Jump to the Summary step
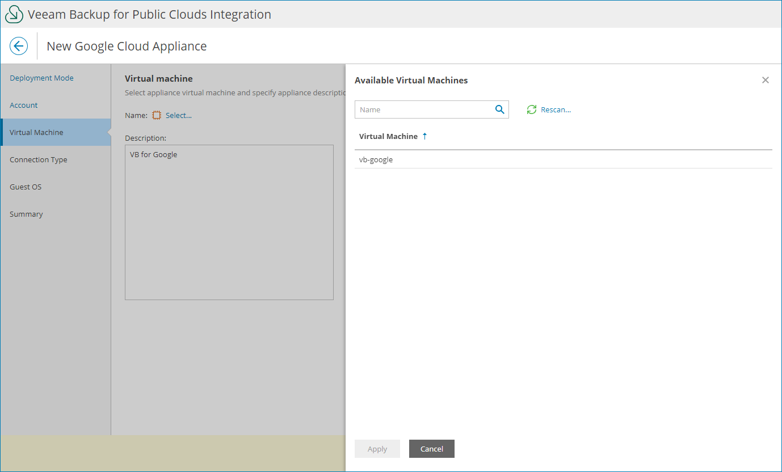Screen dimensions: 782x472 26,214
